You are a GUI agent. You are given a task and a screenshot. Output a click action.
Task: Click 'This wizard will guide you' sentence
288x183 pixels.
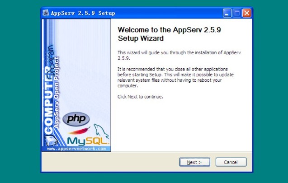coord(179,55)
